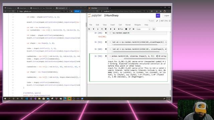Viewport: 214px width, 120px height.
Task: Click the Trusted notebook indicator
Action: pyautogui.click(x=151, y=21)
